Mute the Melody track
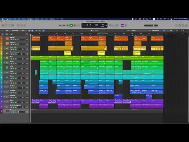The image size is (189, 142). pos(11,39)
